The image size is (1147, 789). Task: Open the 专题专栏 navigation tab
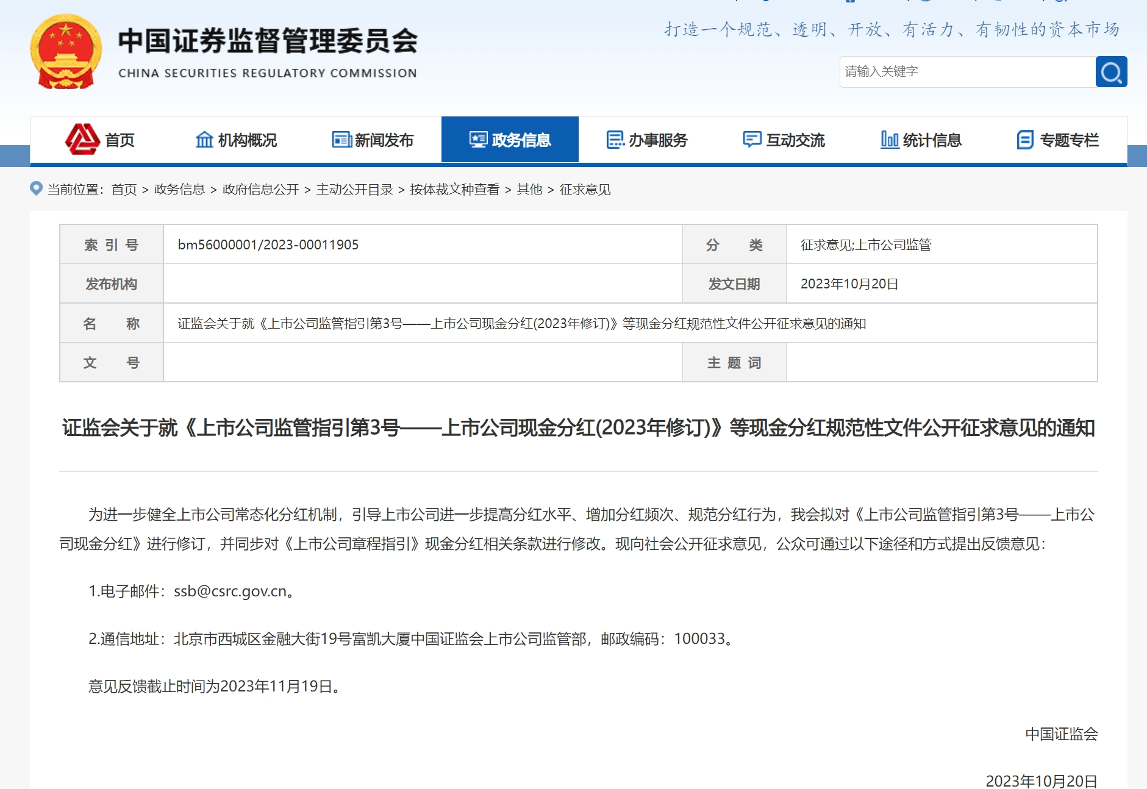click(x=1058, y=140)
